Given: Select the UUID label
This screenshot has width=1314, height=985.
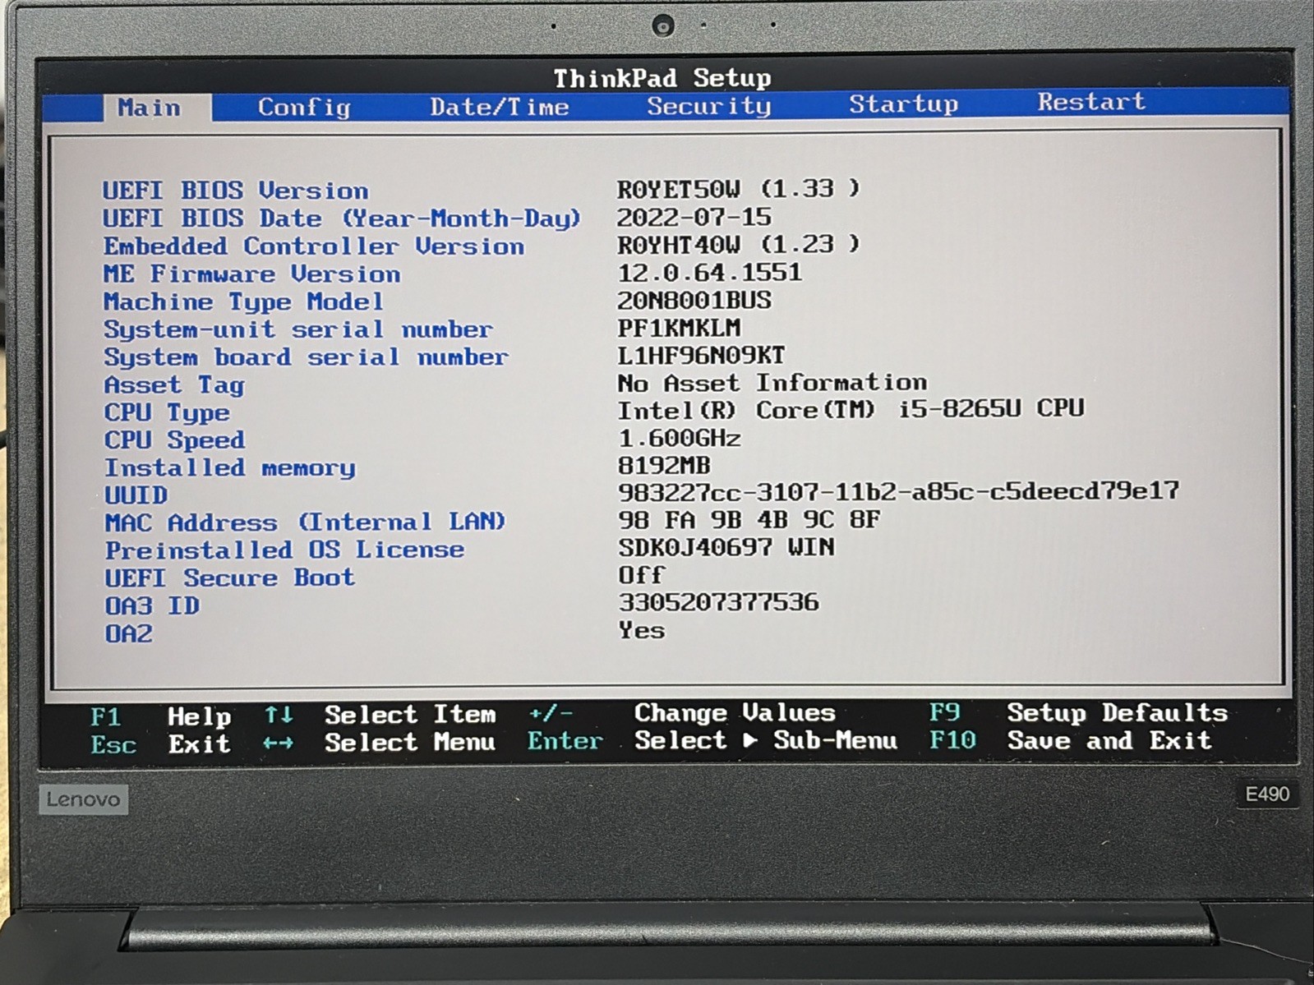Looking at the screenshot, I should click(x=136, y=496).
